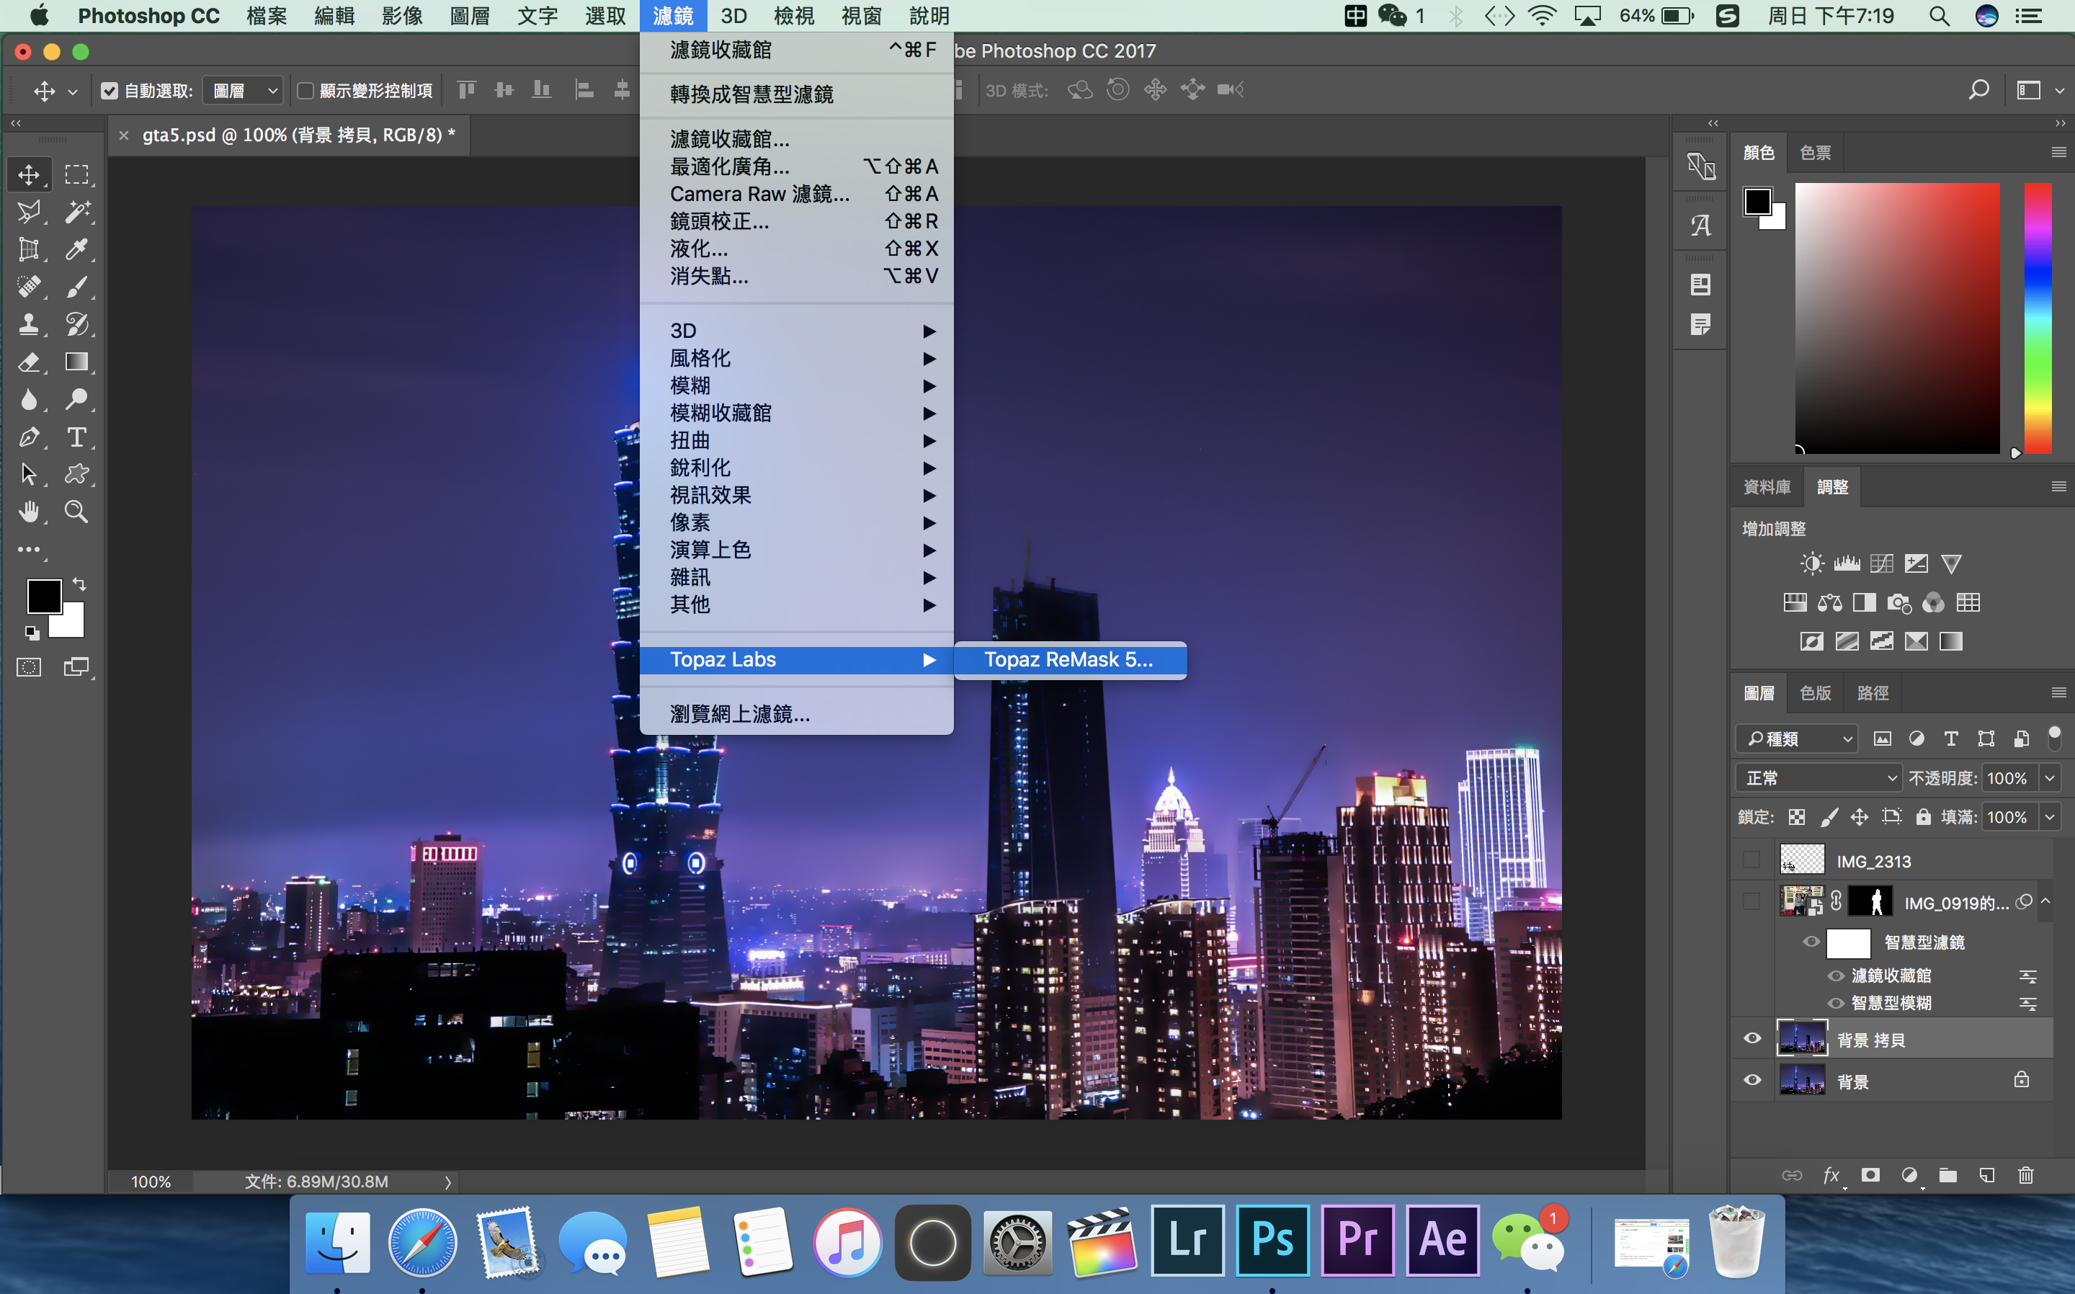Click the 背景 拷貝 layer thumbnail
The image size is (2075, 1294).
pos(1802,1039)
